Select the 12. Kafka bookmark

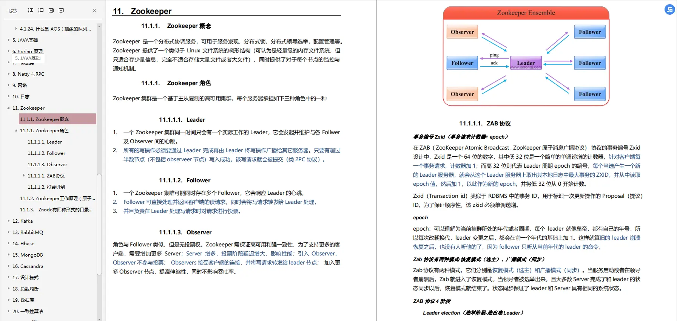pos(22,221)
